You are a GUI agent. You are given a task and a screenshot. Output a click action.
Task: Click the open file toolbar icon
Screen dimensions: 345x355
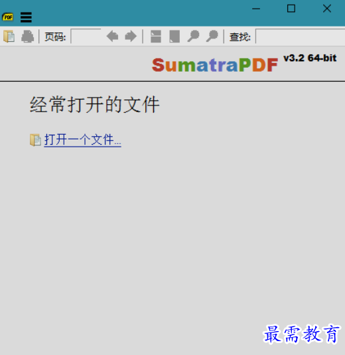(x=9, y=36)
